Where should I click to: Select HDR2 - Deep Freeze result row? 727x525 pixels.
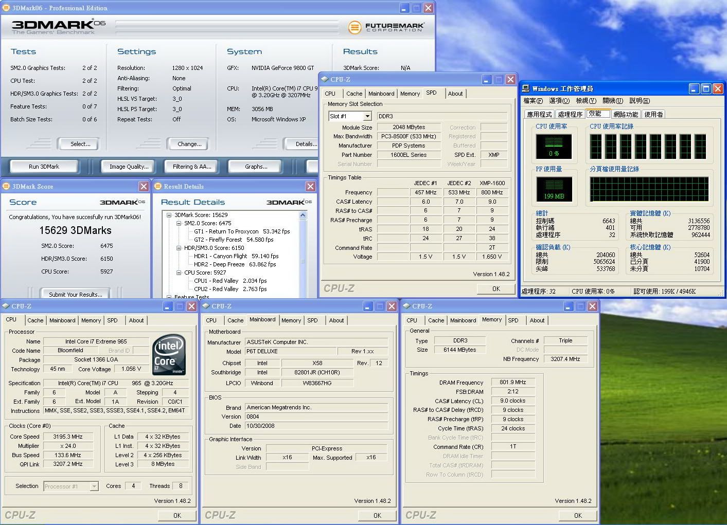click(x=235, y=264)
